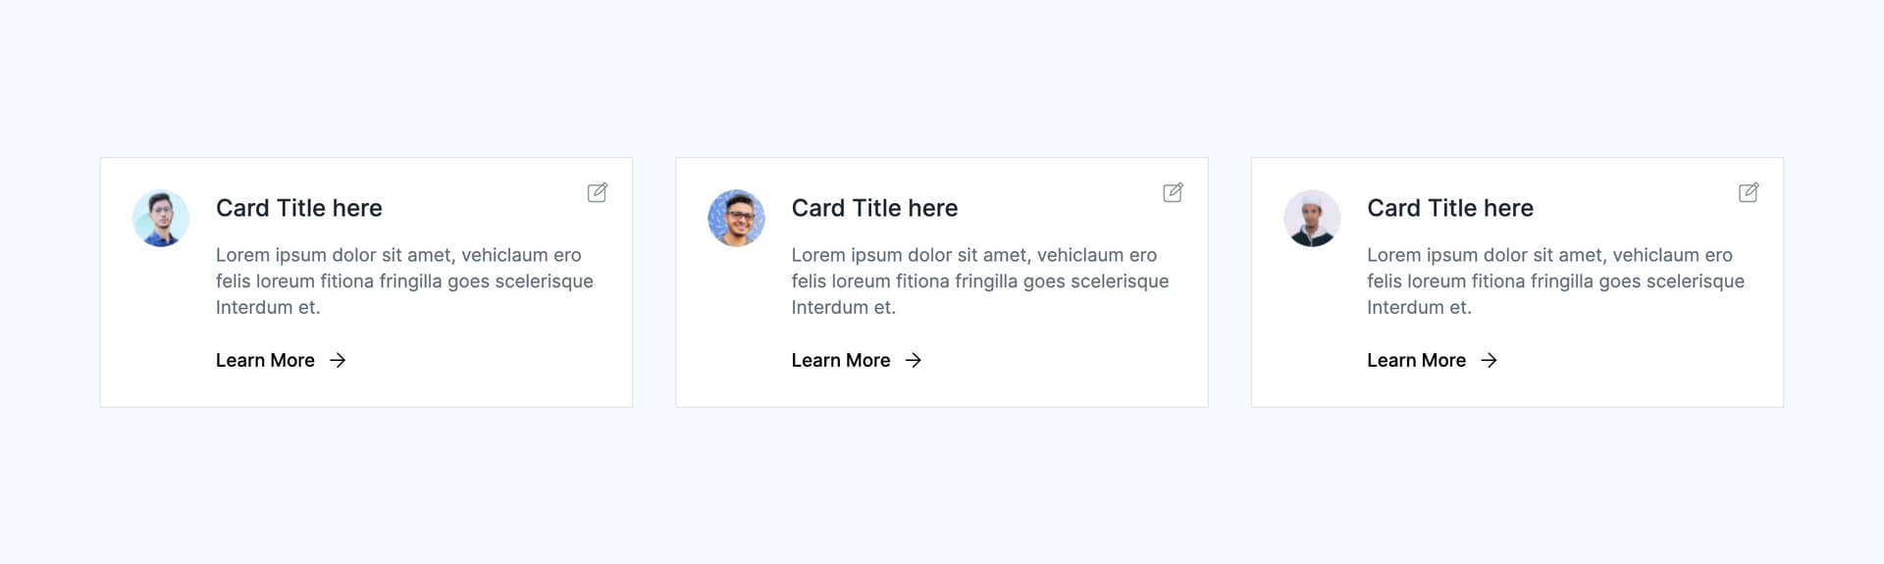Click the third card's 'Card Title here' heading
Viewport: 1884px width, 564px height.
pos(1450,208)
